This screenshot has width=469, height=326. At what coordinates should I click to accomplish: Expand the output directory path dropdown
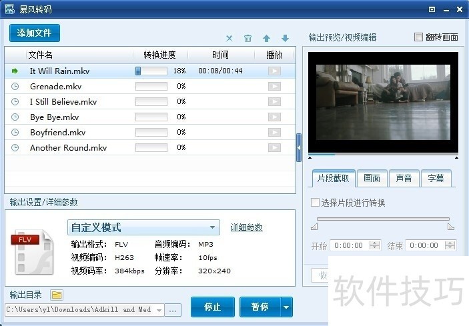159,310
